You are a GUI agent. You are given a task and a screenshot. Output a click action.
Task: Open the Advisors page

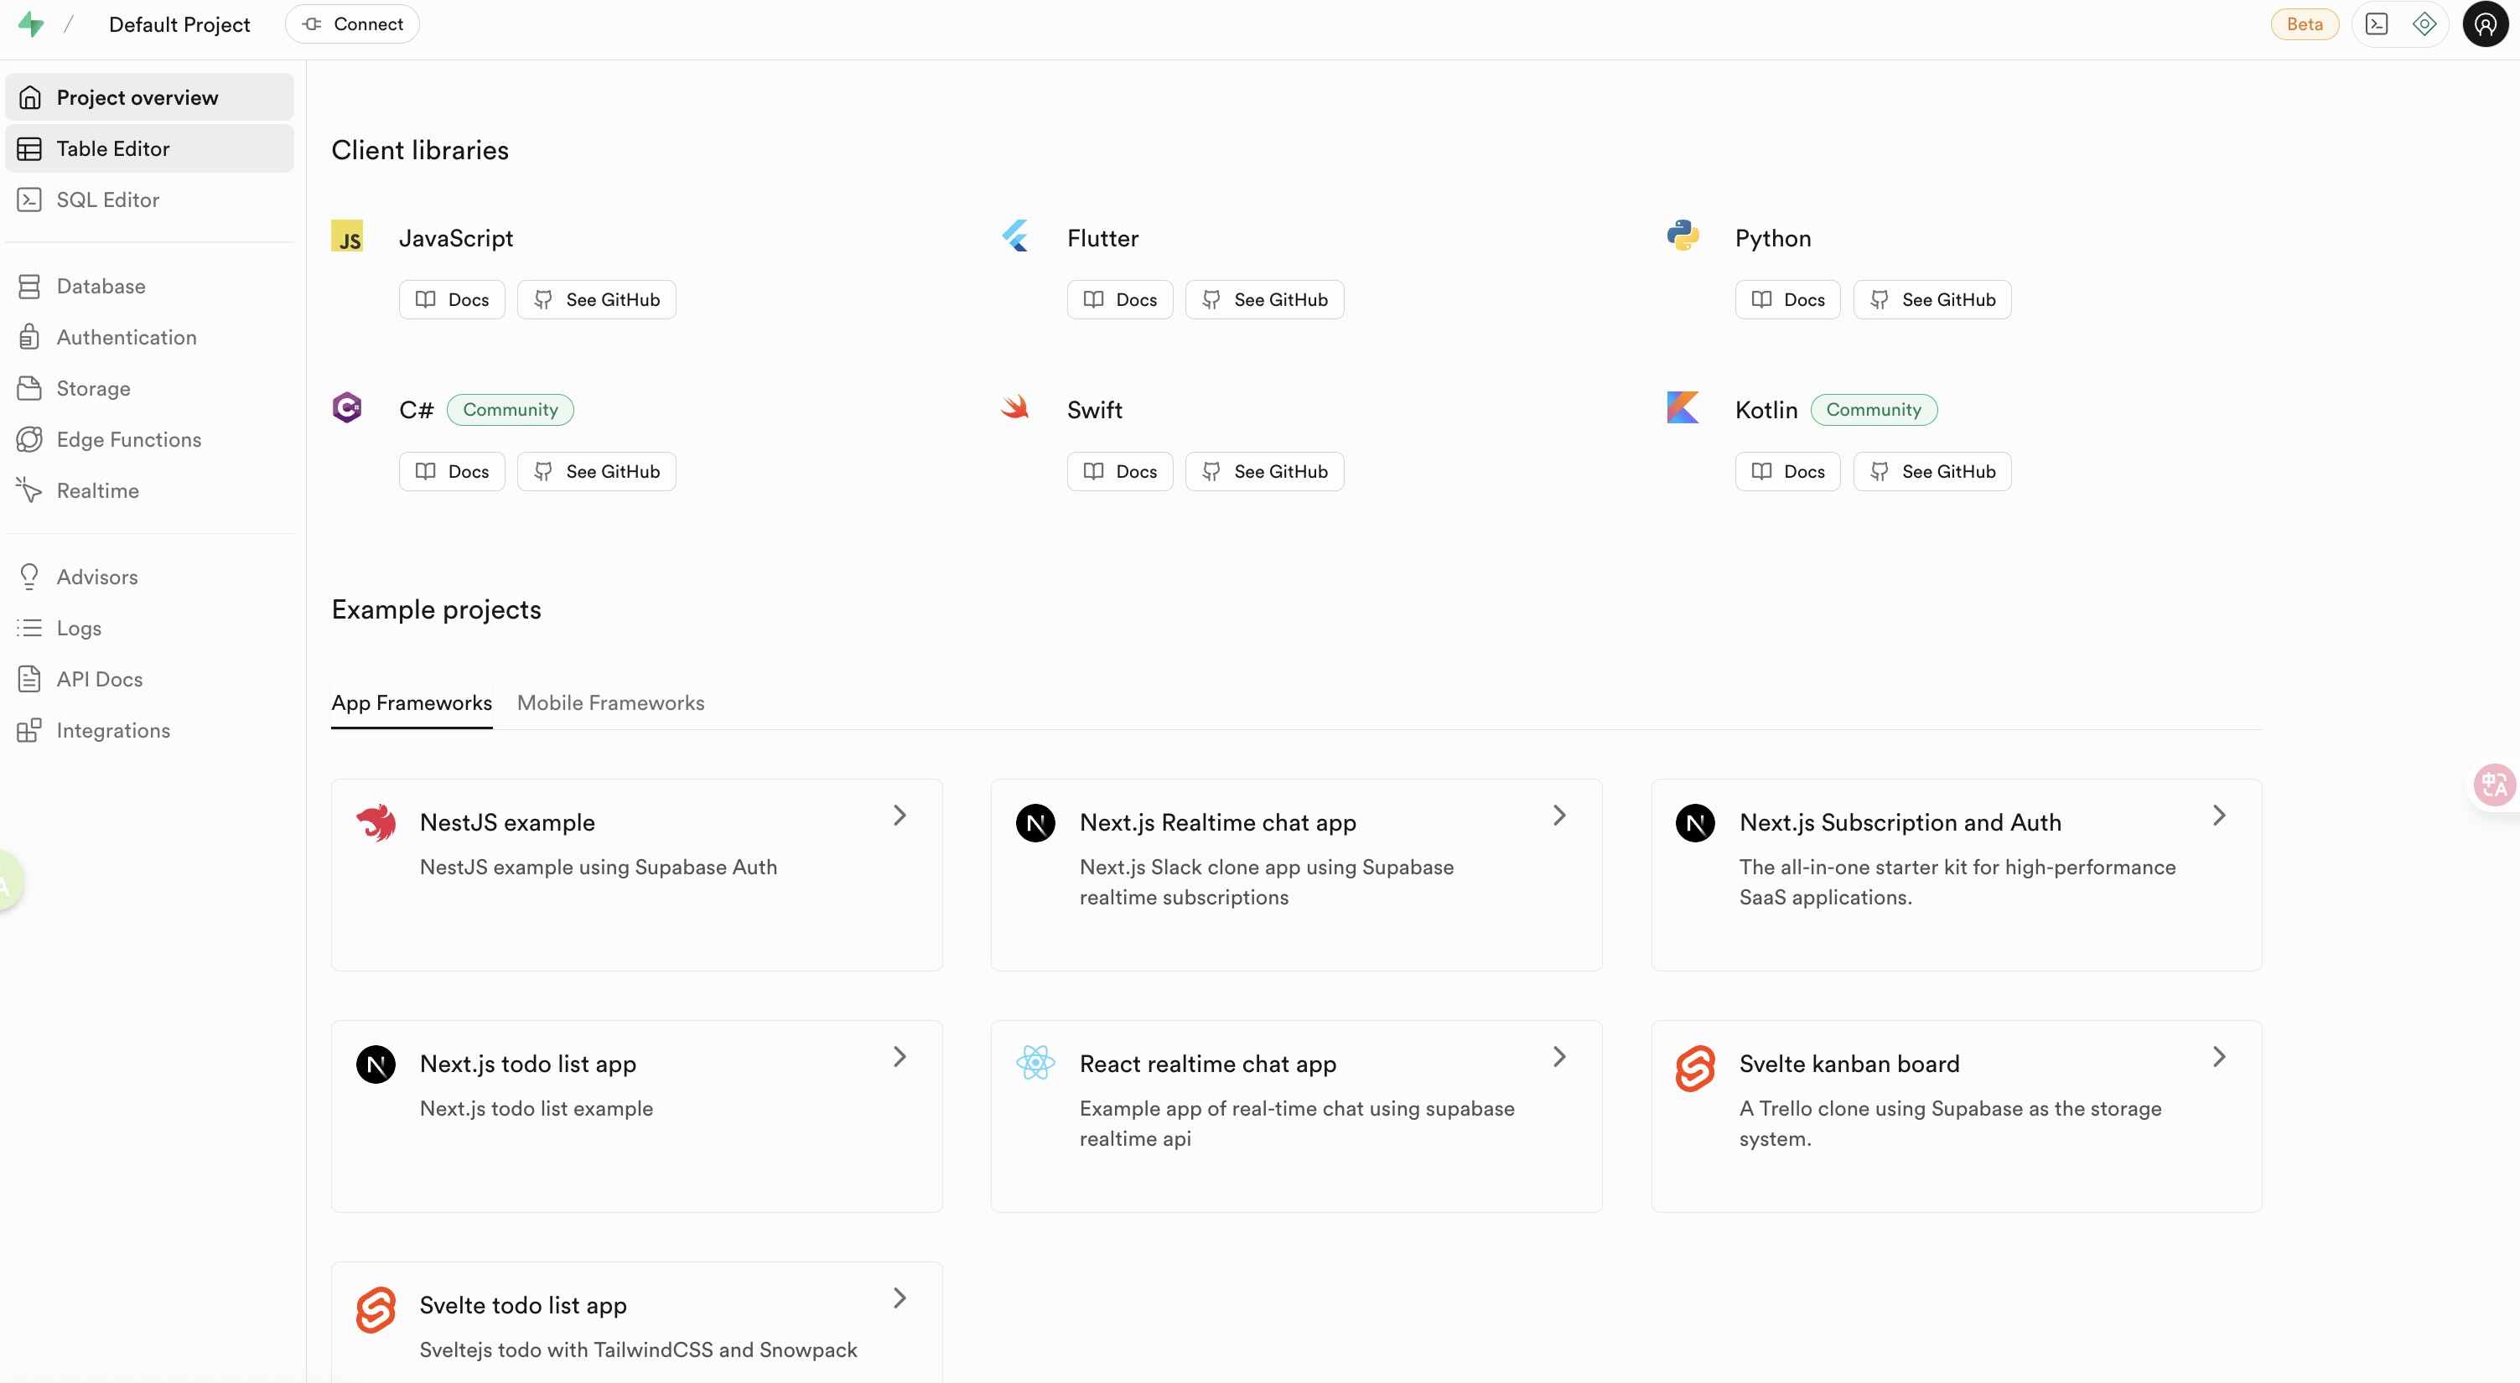pyautogui.click(x=97, y=577)
